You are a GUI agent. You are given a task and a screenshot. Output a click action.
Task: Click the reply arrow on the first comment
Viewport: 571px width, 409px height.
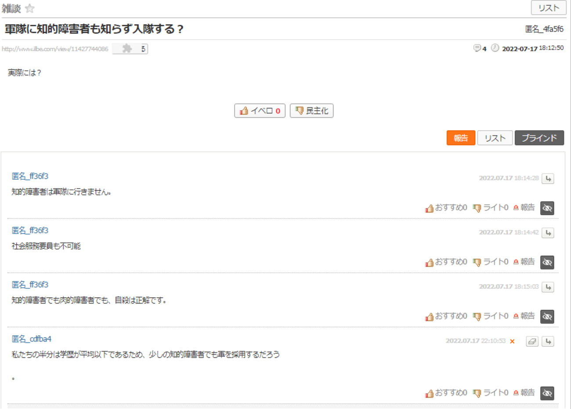click(x=548, y=178)
